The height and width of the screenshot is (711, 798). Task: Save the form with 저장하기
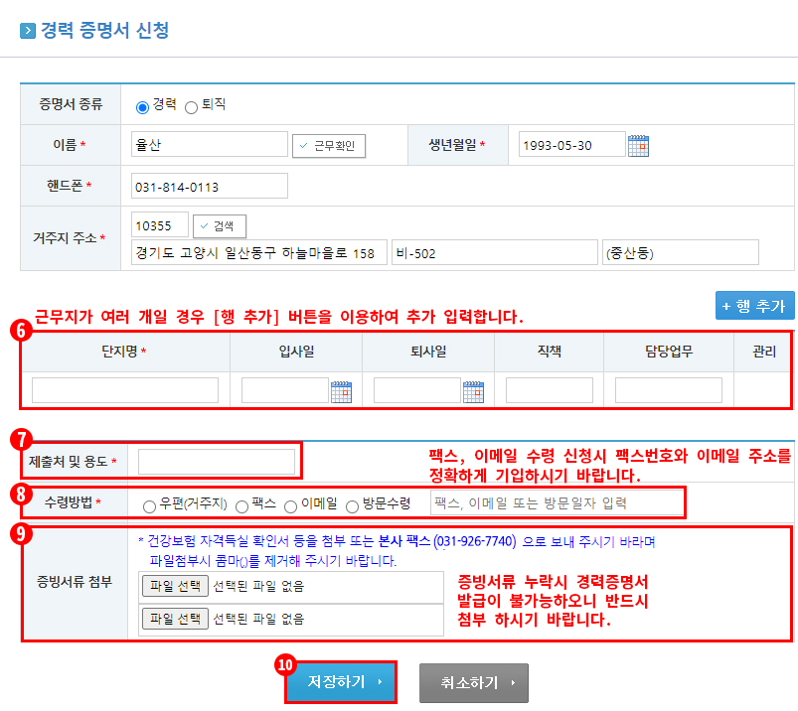point(341,682)
